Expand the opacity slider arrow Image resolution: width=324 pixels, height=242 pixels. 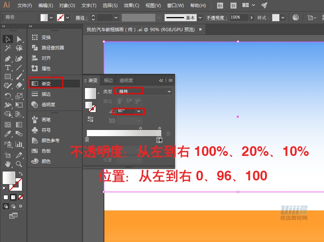point(251,18)
